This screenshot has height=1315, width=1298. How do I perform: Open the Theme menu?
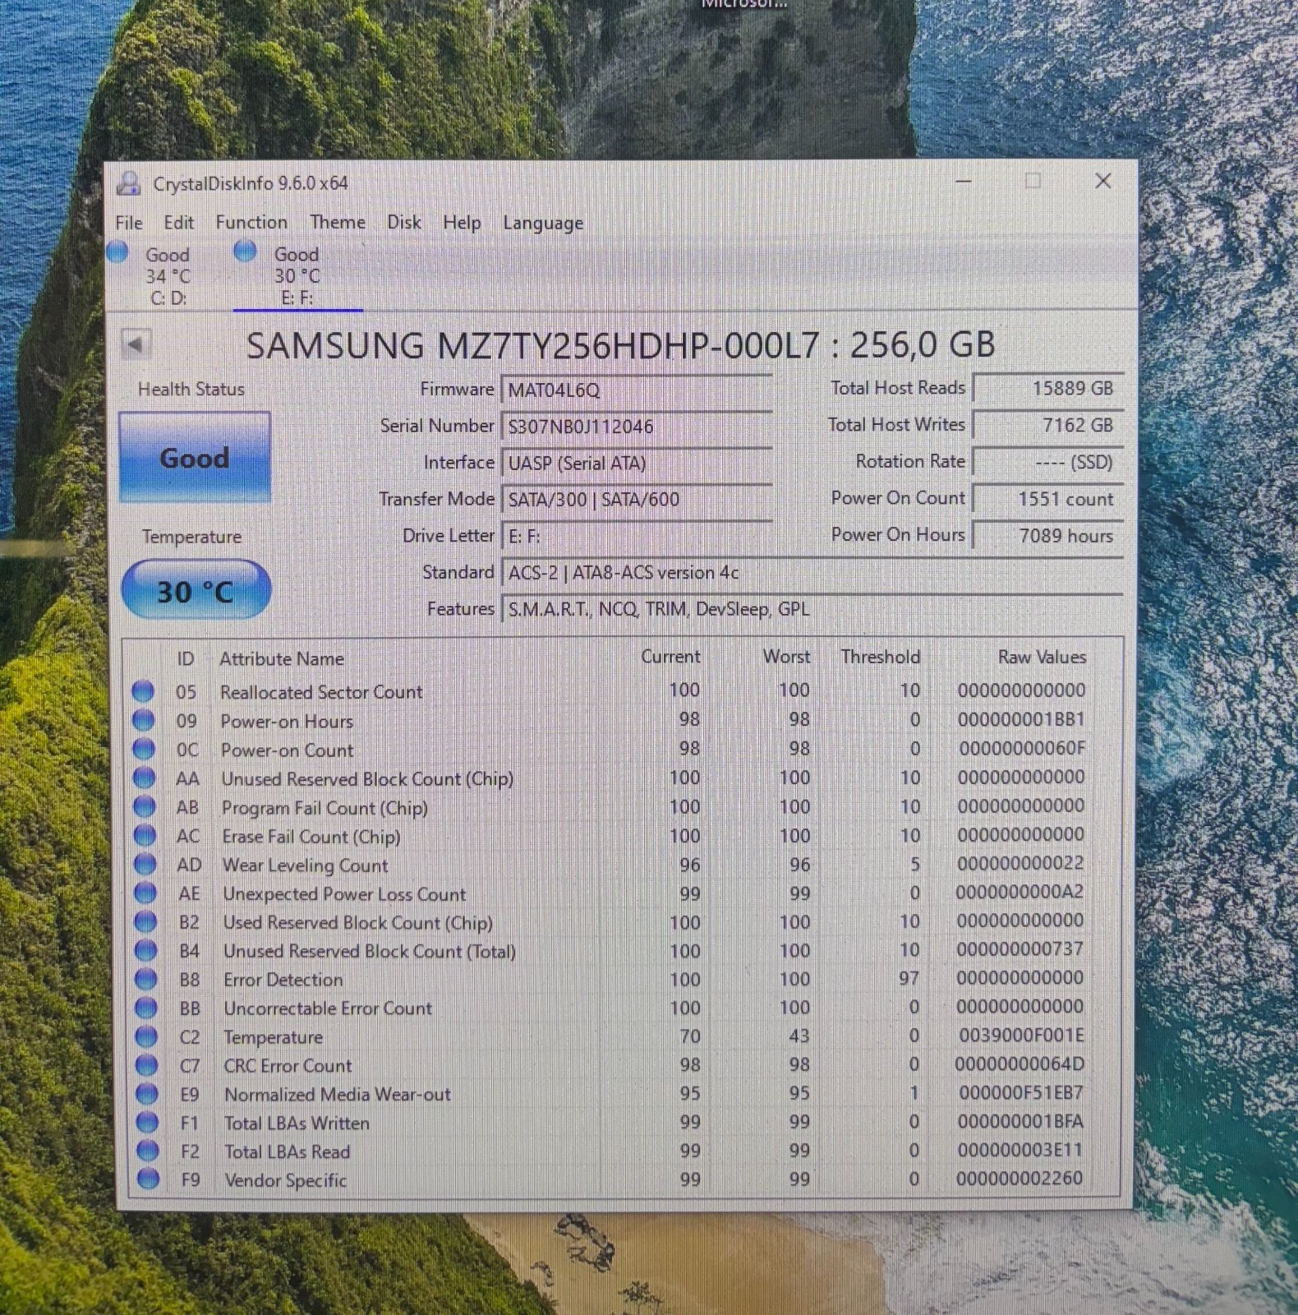click(338, 222)
